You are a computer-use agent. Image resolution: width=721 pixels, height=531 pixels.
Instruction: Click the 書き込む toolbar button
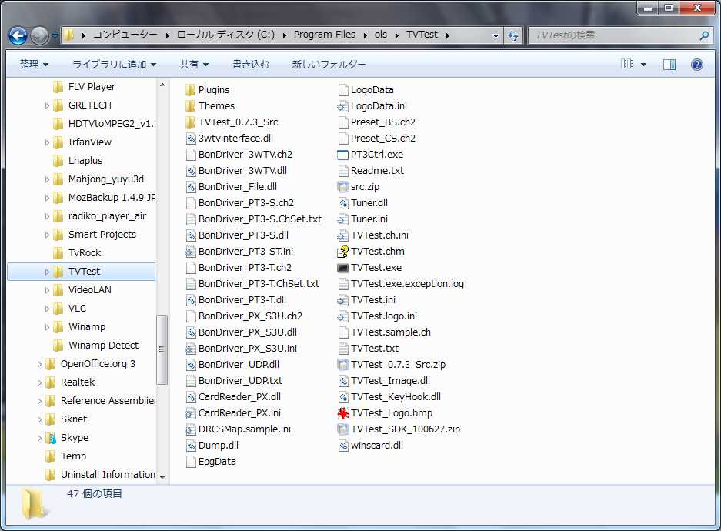click(x=251, y=65)
